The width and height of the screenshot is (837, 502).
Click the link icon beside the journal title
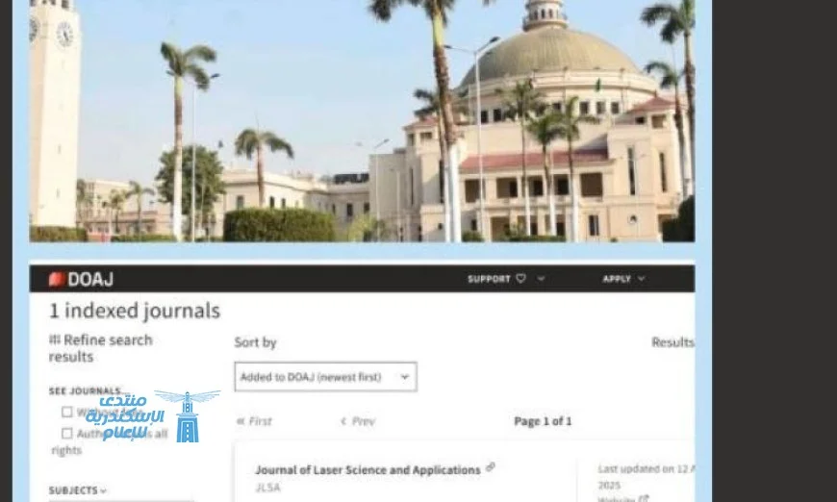click(491, 467)
